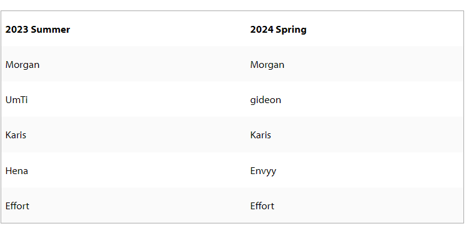This screenshot has height=229, width=469.
Task: Click the 2024 year text in header
Action: pyautogui.click(x=262, y=29)
